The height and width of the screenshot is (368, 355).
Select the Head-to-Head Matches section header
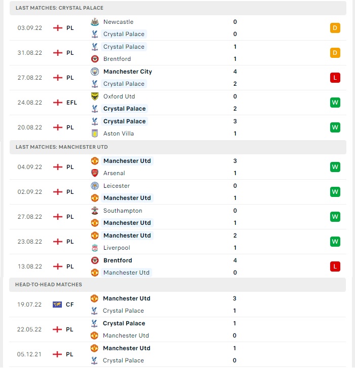tap(177, 285)
